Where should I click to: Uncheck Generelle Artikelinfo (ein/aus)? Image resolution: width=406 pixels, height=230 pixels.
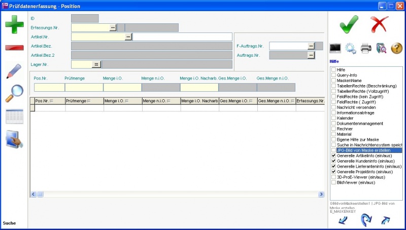tap(333, 156)
